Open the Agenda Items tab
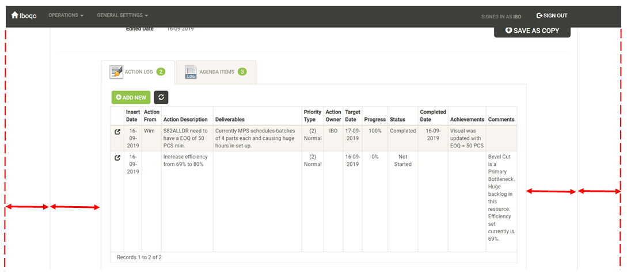Image resolution: width=627 pixels, height=277 pixels. click(216, 72)
